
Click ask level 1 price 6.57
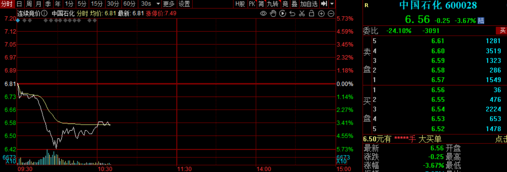pos(438,80)
